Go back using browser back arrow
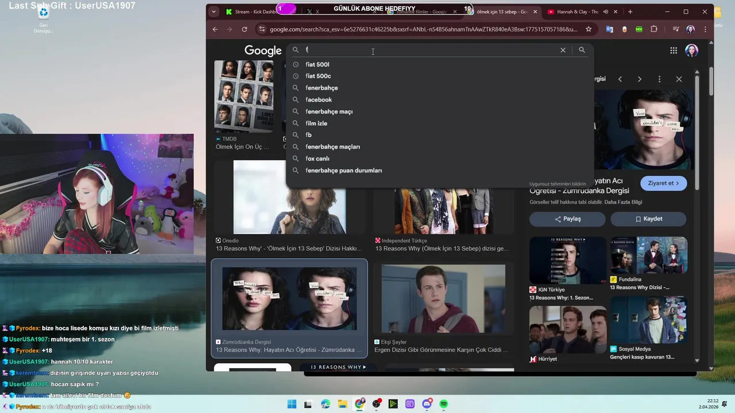Viewport: 735px width, 413px height. (x=215, y=29)
